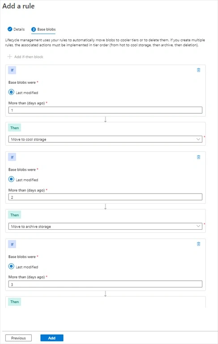
Task: Open the Move to archive storage dropdown
Action: 105,226
